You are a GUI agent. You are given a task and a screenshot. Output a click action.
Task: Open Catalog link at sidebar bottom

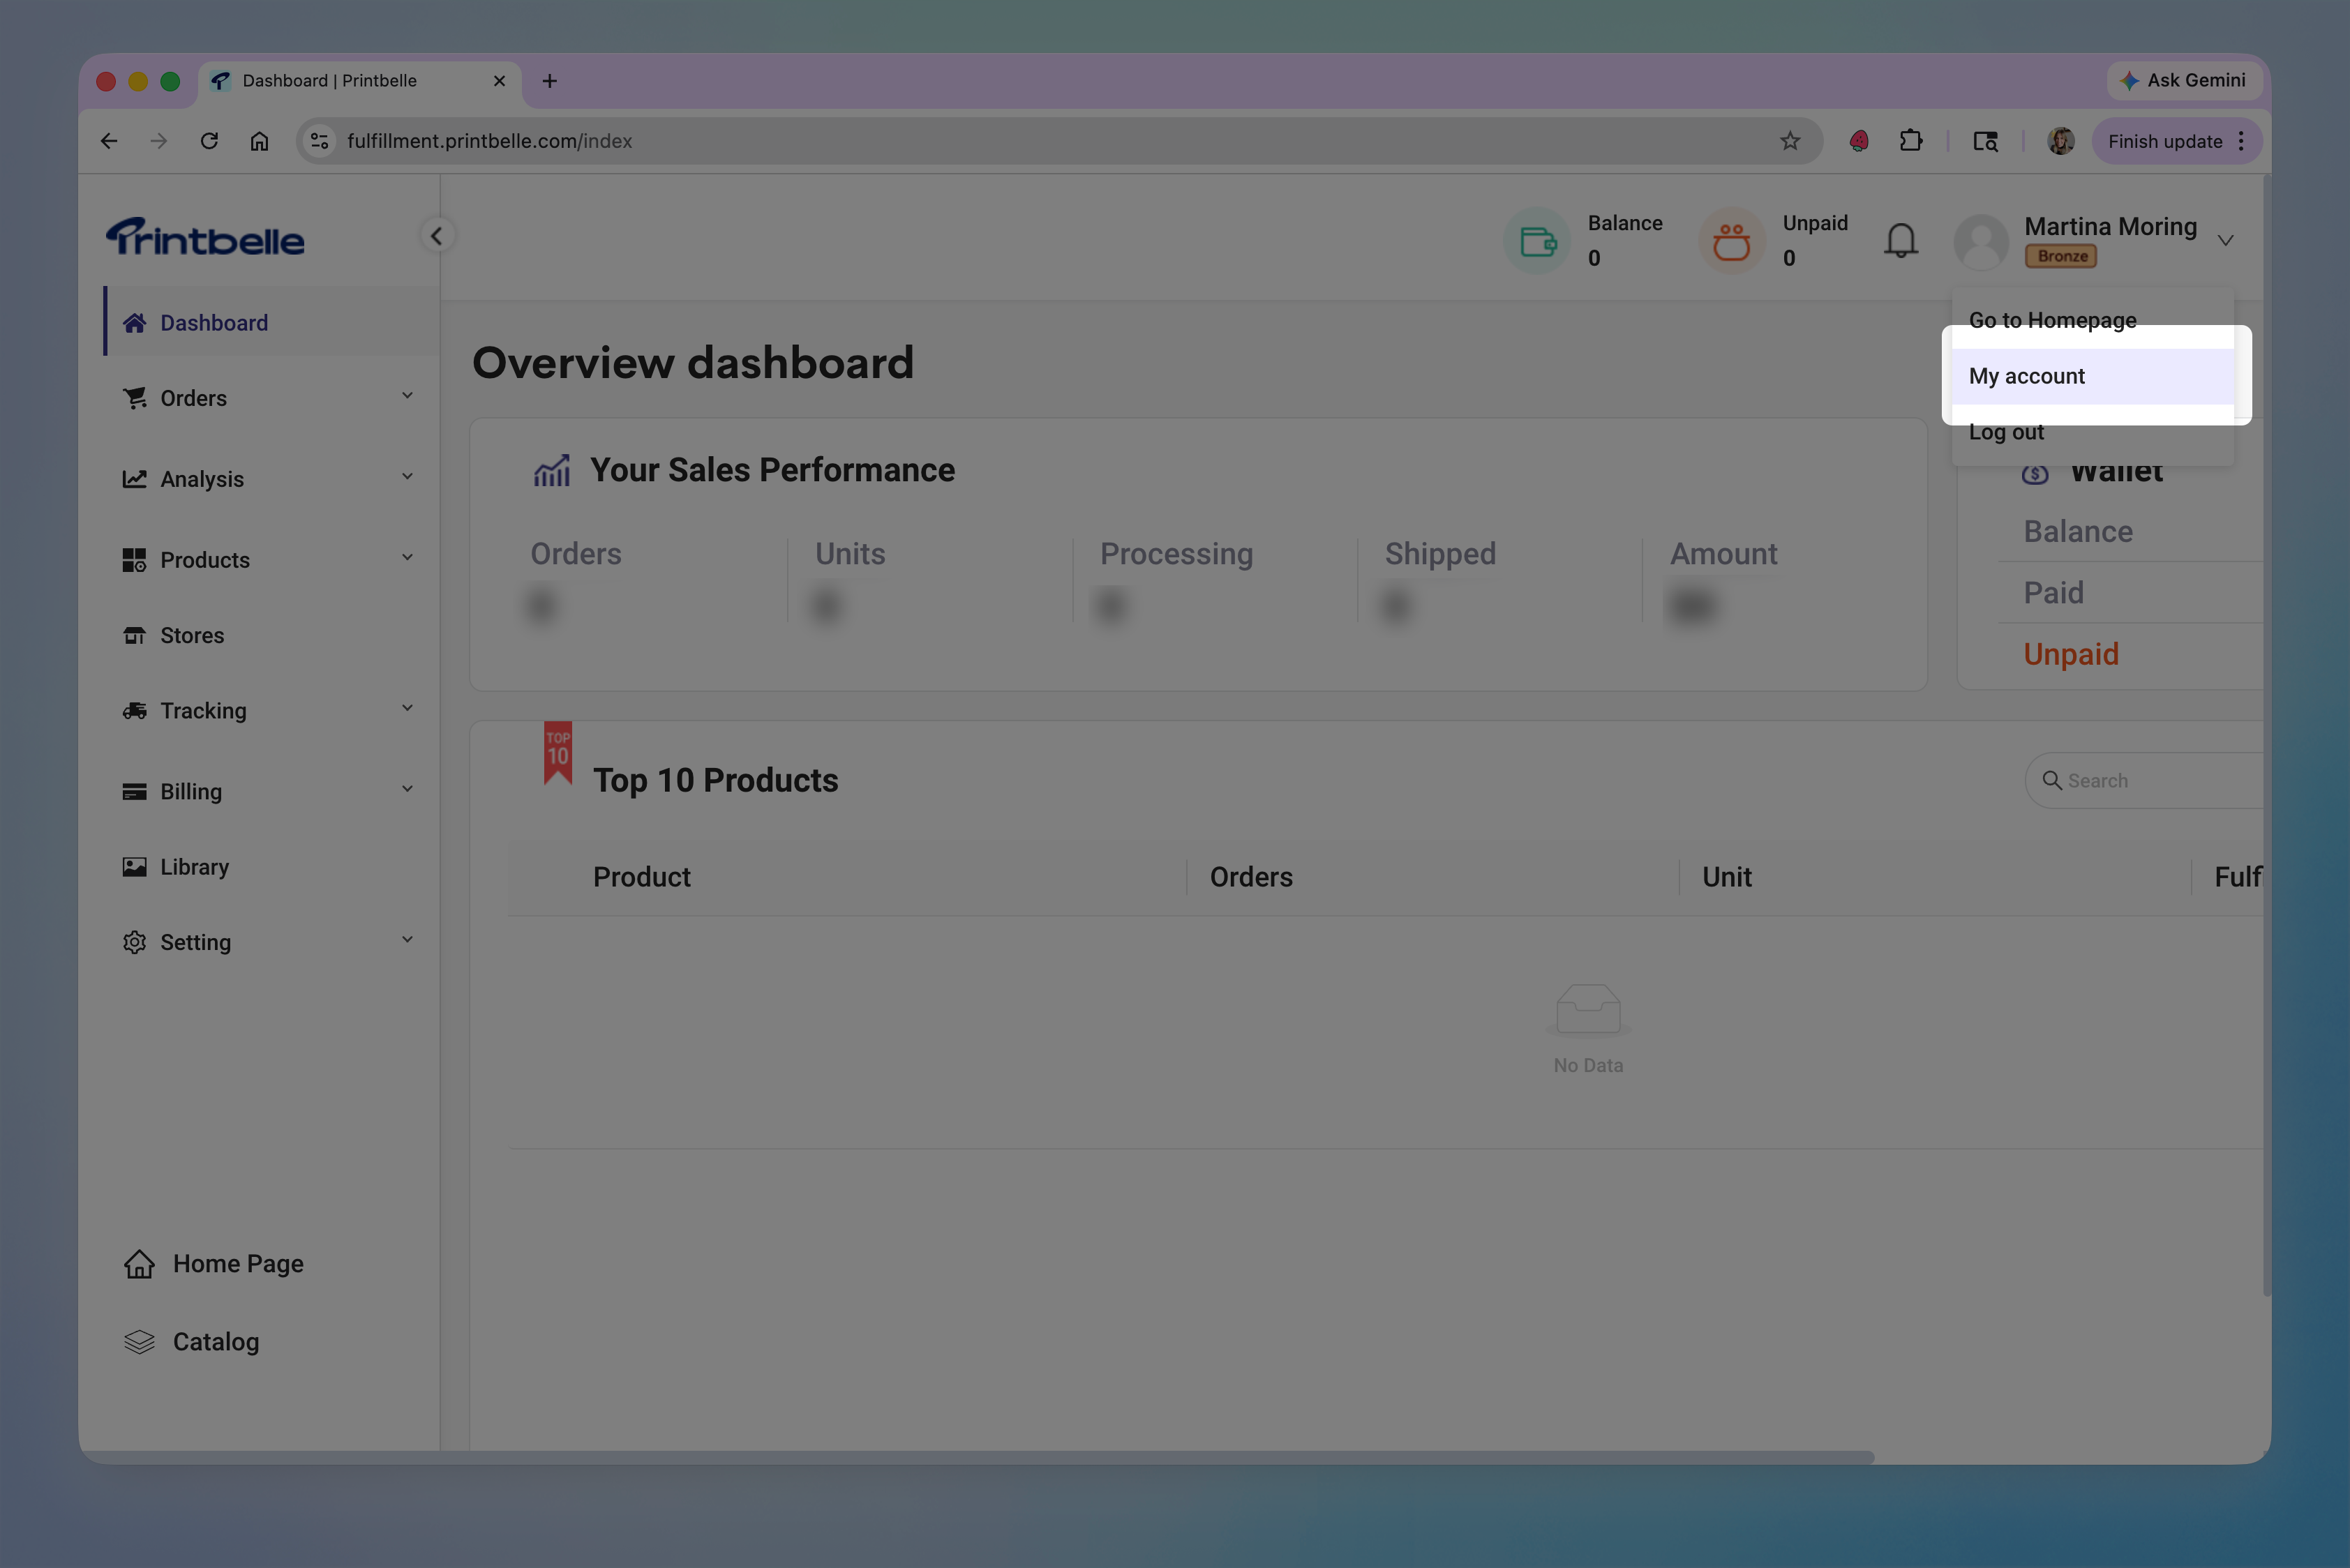click(215, 1341)
